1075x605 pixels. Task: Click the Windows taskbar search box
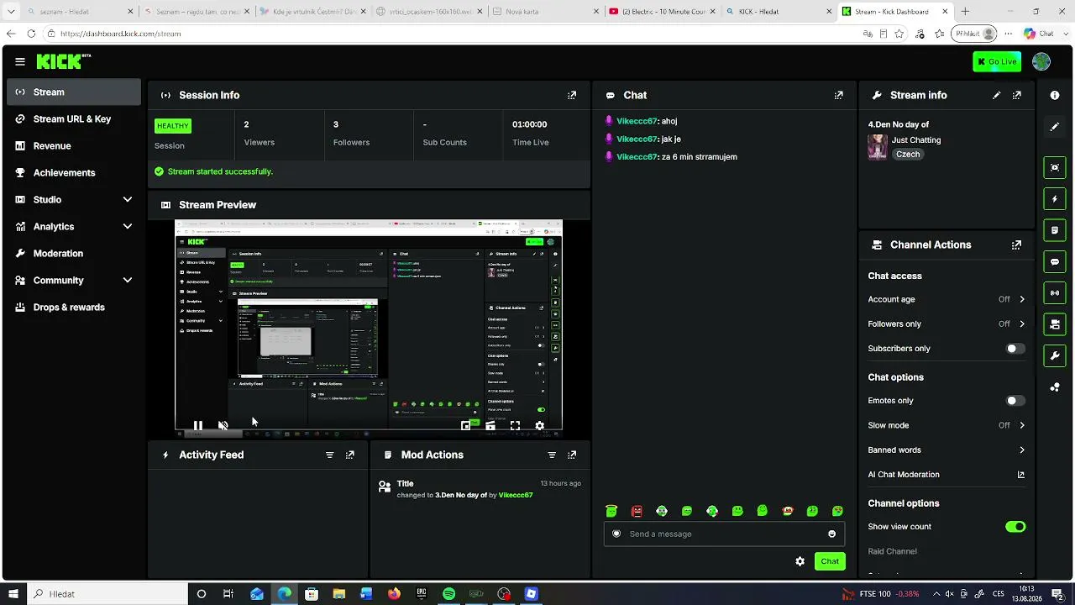(107, 594)
